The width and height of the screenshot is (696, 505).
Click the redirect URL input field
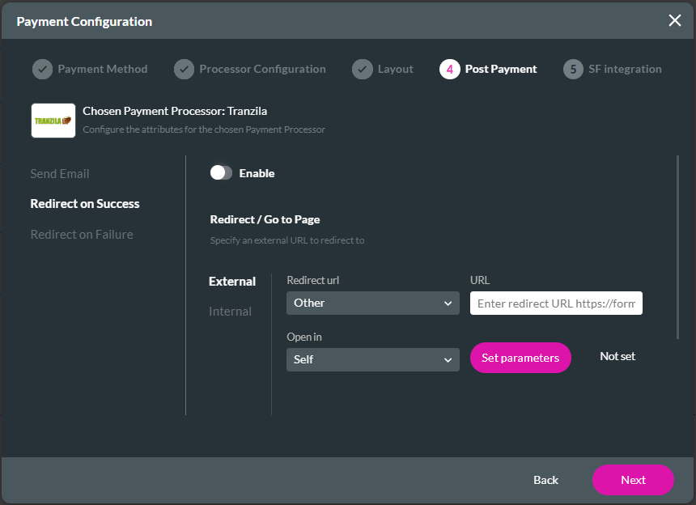coord(556,303)
